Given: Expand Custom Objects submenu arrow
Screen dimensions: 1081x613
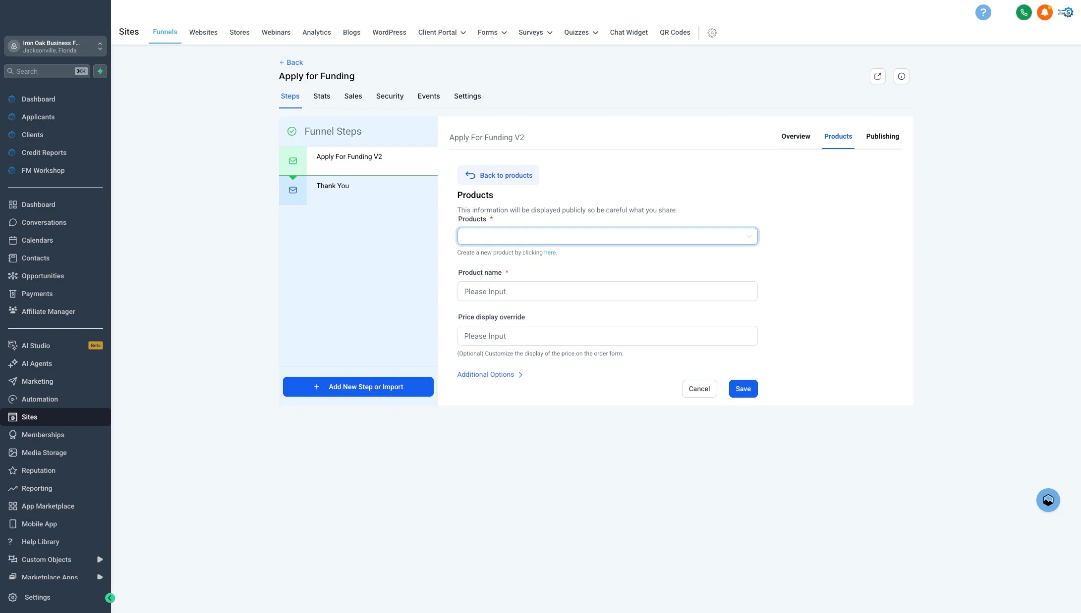Looking at the screenshot, I should click(100, 560).
